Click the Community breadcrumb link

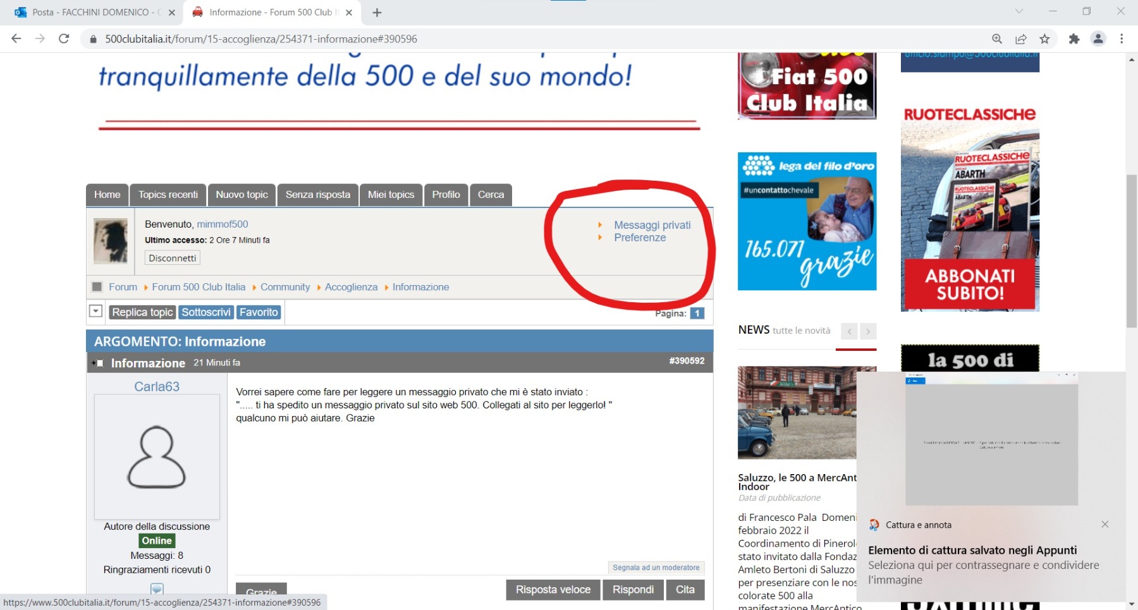[285, 287]
